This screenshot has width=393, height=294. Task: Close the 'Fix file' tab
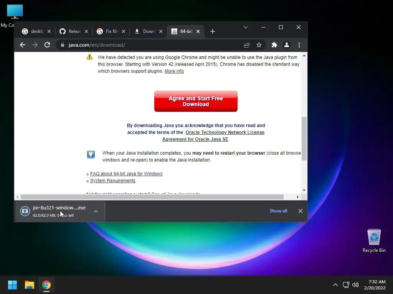coord(124,31)
